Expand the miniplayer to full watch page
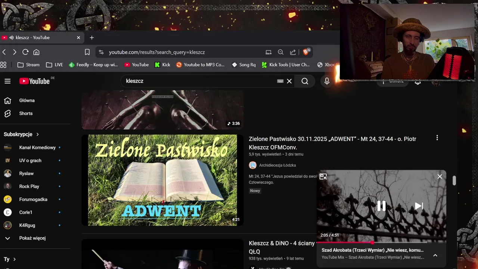Screen dimensions: 478x269 pos(323,176)
